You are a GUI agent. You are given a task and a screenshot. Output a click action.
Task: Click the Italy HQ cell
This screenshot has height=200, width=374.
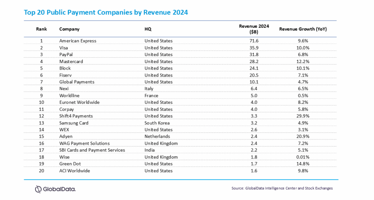(149, 89)
